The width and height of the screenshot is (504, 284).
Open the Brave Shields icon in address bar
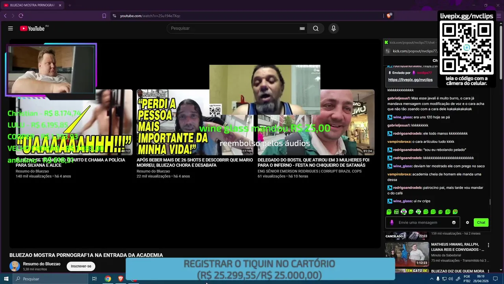389,16
